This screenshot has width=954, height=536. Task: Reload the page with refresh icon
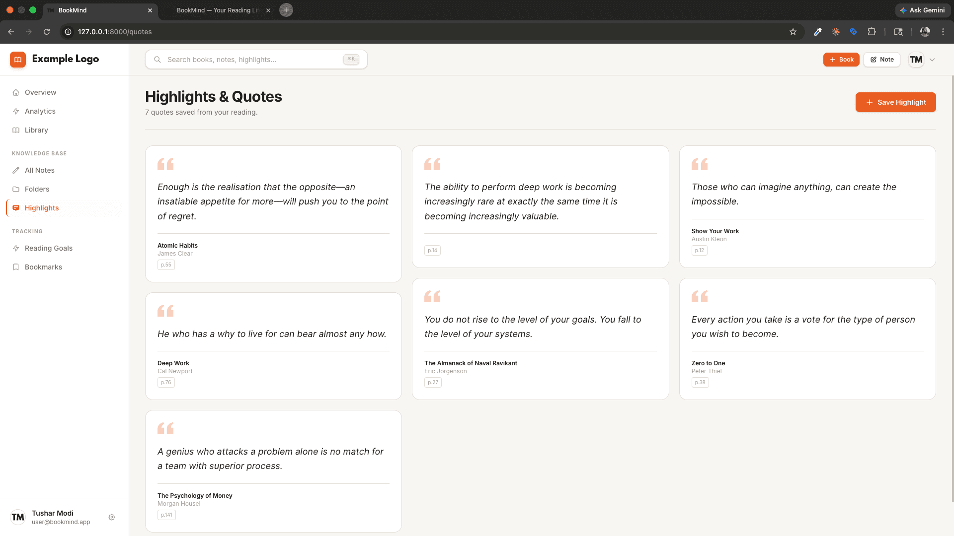point(47,32)
